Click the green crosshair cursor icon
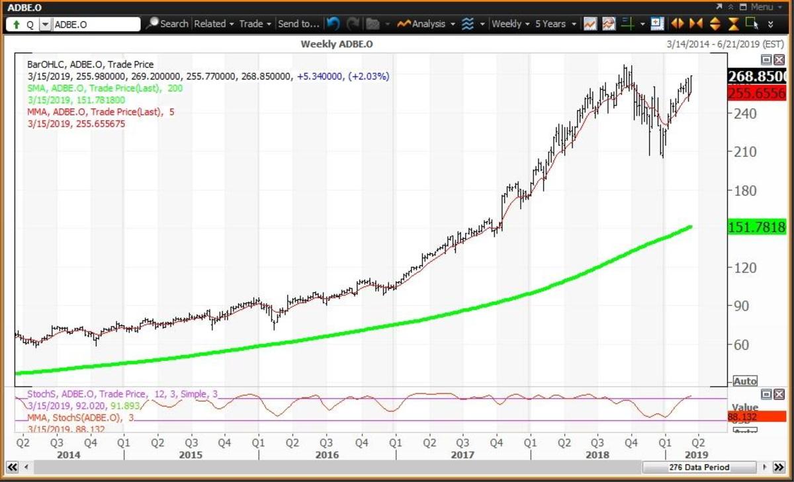Viewport: 794px width, 482px height. [626, 24]
